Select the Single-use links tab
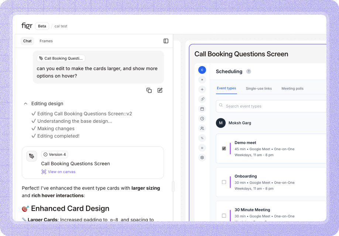Screen dimensions: 339x236 pos(258,88)
